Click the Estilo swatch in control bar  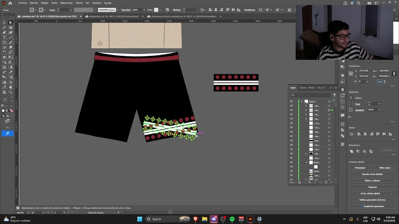[x=156, y=10]
